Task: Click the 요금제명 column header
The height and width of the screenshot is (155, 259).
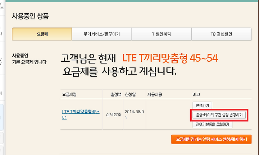Action: coord(69,95)
